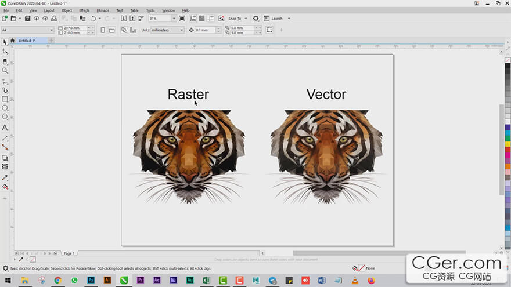Select the Color Eyedropper tool
The image size is (511, 287).
pos(5,177)
